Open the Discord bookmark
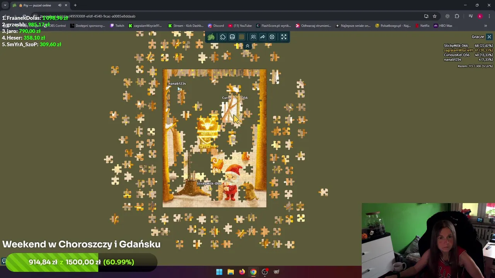 click(216, 25)
